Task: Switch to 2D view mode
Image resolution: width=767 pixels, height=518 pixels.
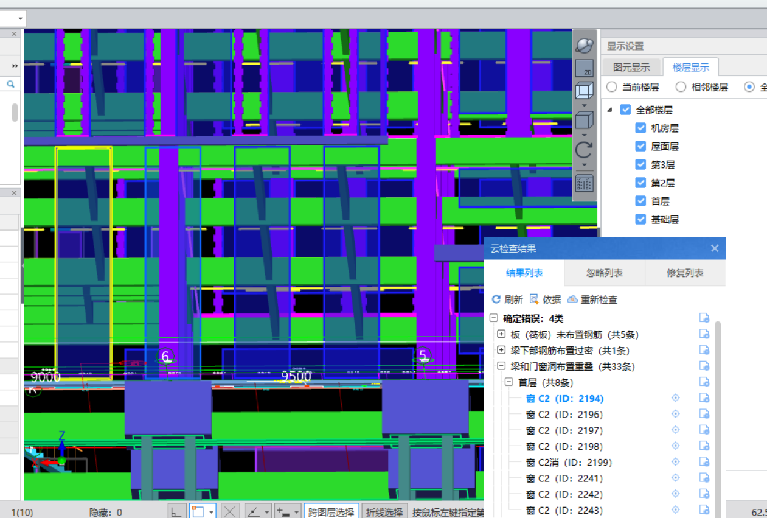Action: pyautogui.click(x=584, y=68)
